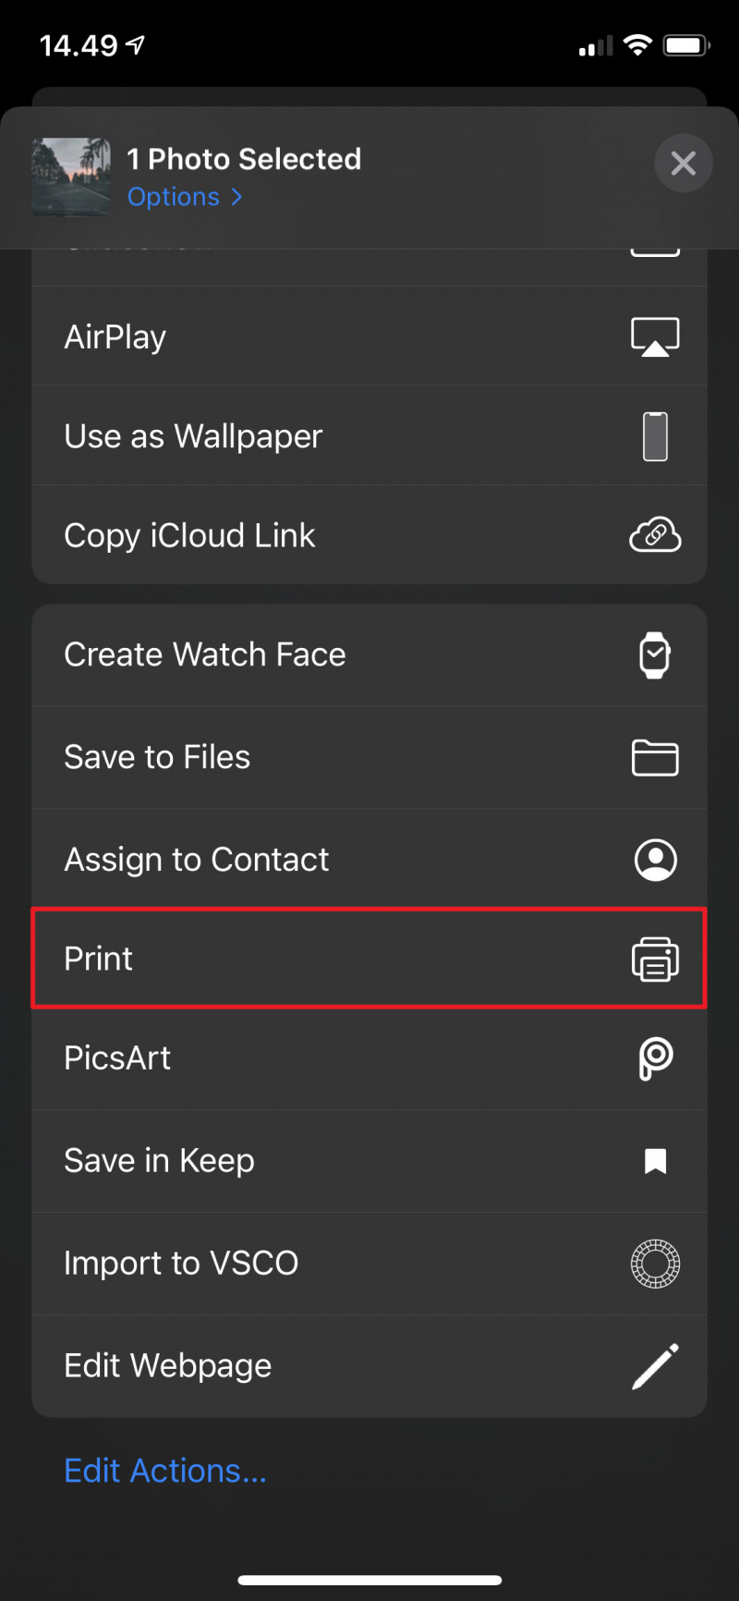
Task: Tap the PicsArt logo icon
Action: [655, 1058]
